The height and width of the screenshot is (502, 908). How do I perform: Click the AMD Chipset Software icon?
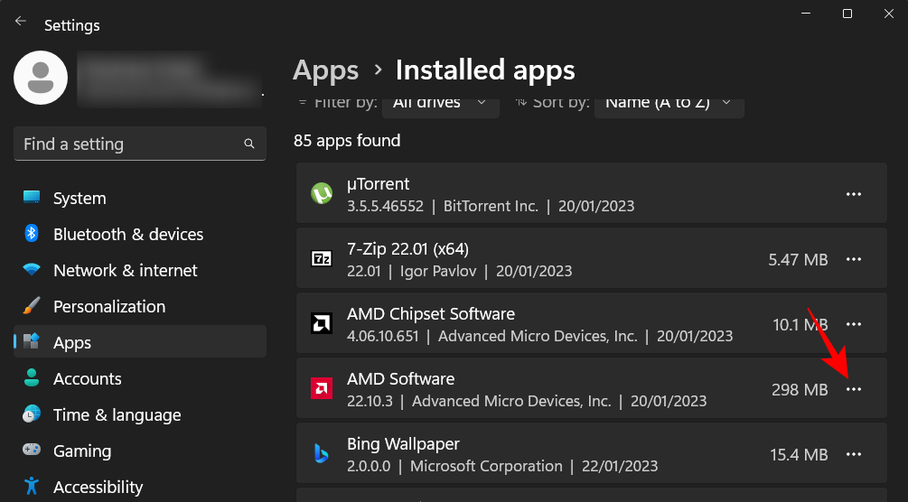321,324
